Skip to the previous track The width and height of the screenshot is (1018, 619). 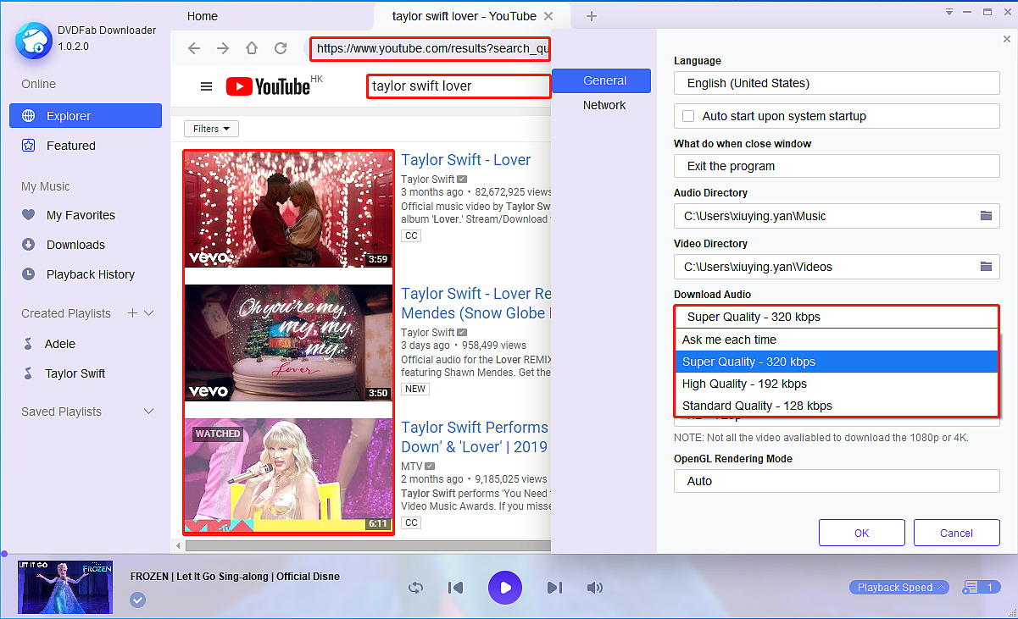tap(456, 588)
